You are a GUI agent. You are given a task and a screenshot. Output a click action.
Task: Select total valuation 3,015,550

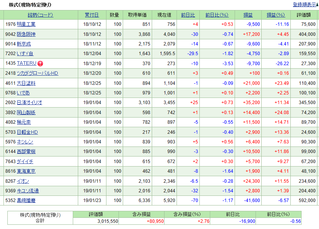[108, 221]
